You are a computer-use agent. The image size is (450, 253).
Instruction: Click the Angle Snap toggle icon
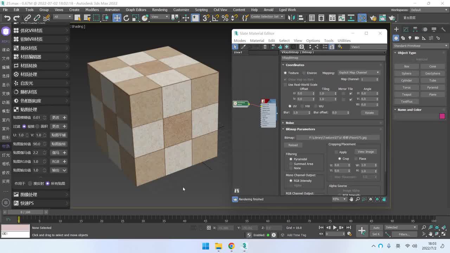tap(216, 18)
